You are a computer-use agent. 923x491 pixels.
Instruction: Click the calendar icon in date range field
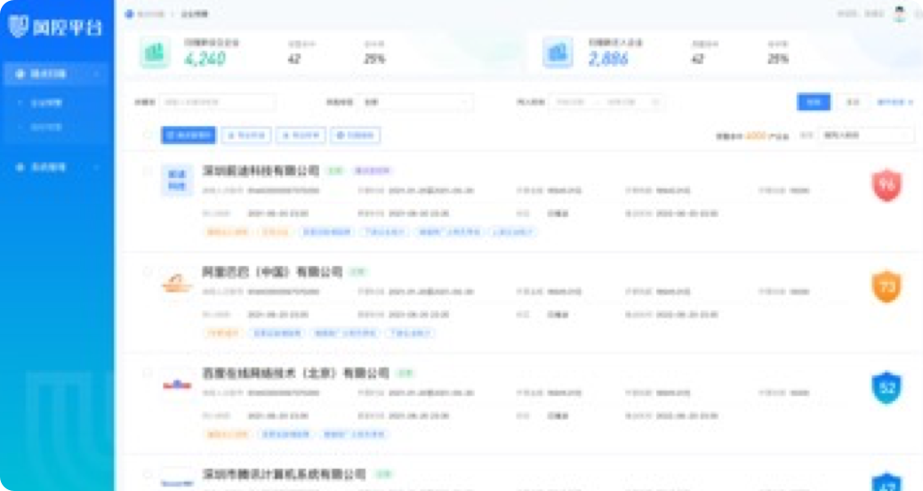coord(655,102)
